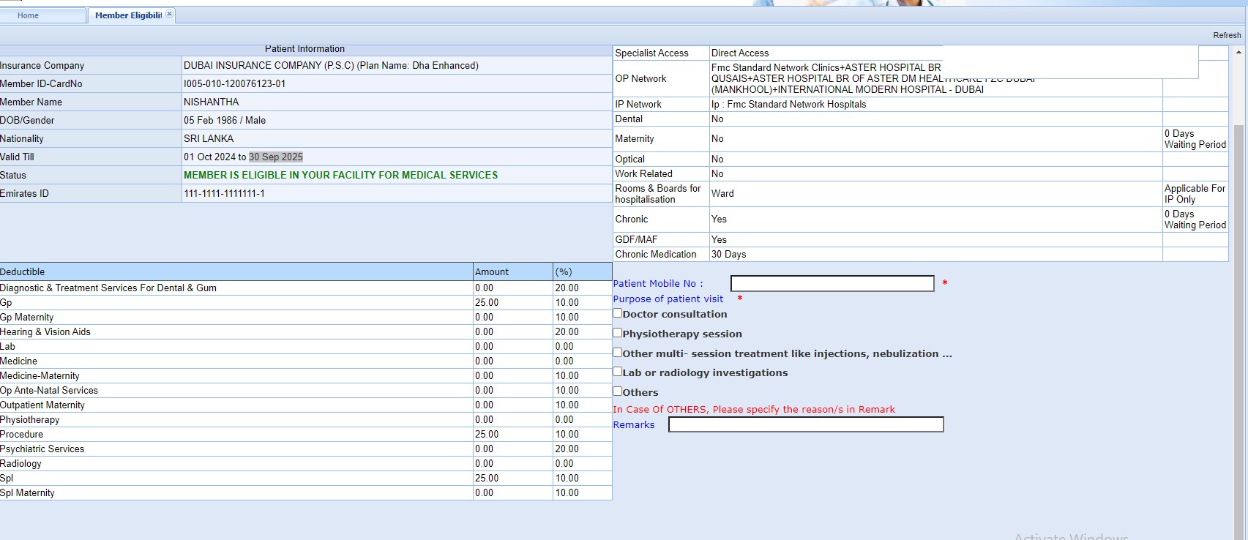Check the Doctor consultation checkbox
This screenshot has width=1248, height=540.
tap(618, 313)
